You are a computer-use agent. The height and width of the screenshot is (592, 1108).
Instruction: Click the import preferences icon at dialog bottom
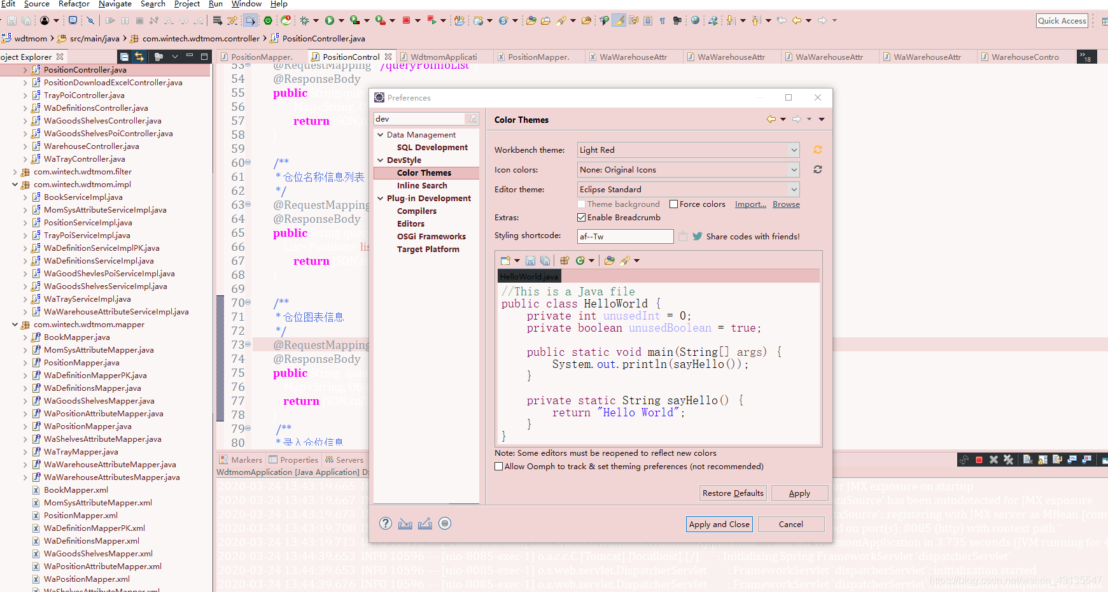[x=405, y=523]
